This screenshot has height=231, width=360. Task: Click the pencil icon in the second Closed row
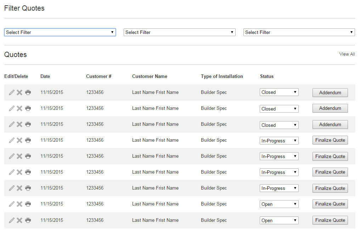click(x=11, y=108)
